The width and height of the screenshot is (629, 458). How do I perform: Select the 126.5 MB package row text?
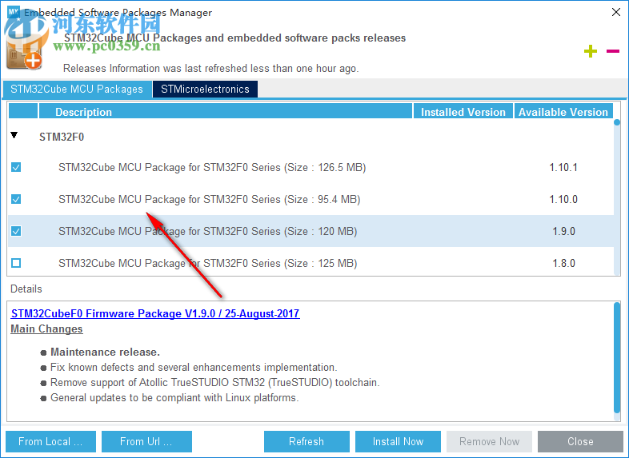pyautogui.click(x=212, y=168)
